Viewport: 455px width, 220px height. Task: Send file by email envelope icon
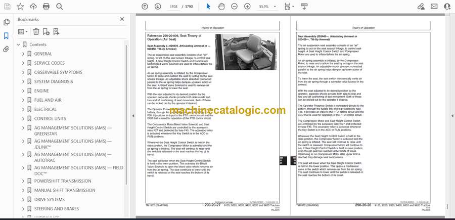tap(434, 7)
